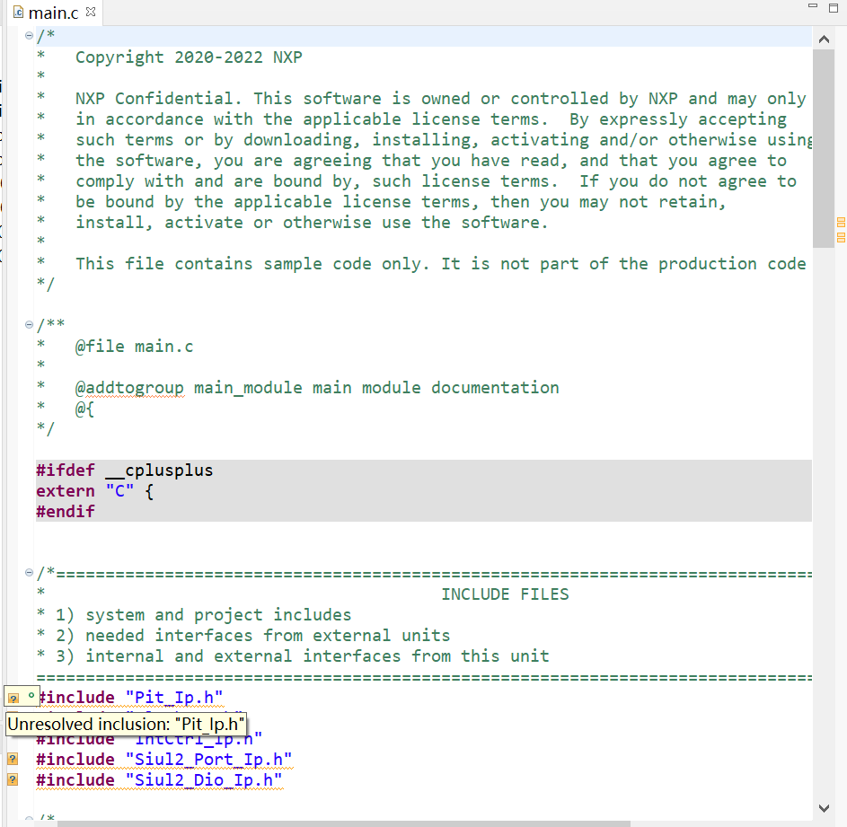The width and height of the screenshot is (847, 827).
Task: Click lower overview ruler warning marker
Action: point(841,237)
